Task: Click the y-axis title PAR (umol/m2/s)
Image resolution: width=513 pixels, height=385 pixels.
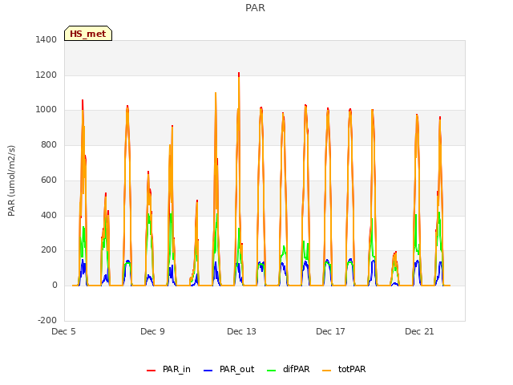Action: coord(11,180)
